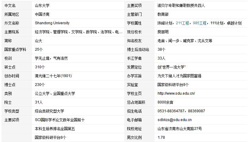248x142 pixels.
Task: Click the 知名校友 label
Action: pos(134,41)
